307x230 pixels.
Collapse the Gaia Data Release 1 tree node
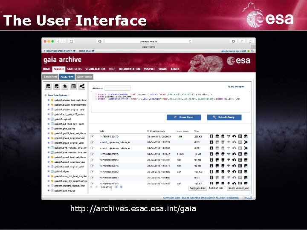coord(46,95)
